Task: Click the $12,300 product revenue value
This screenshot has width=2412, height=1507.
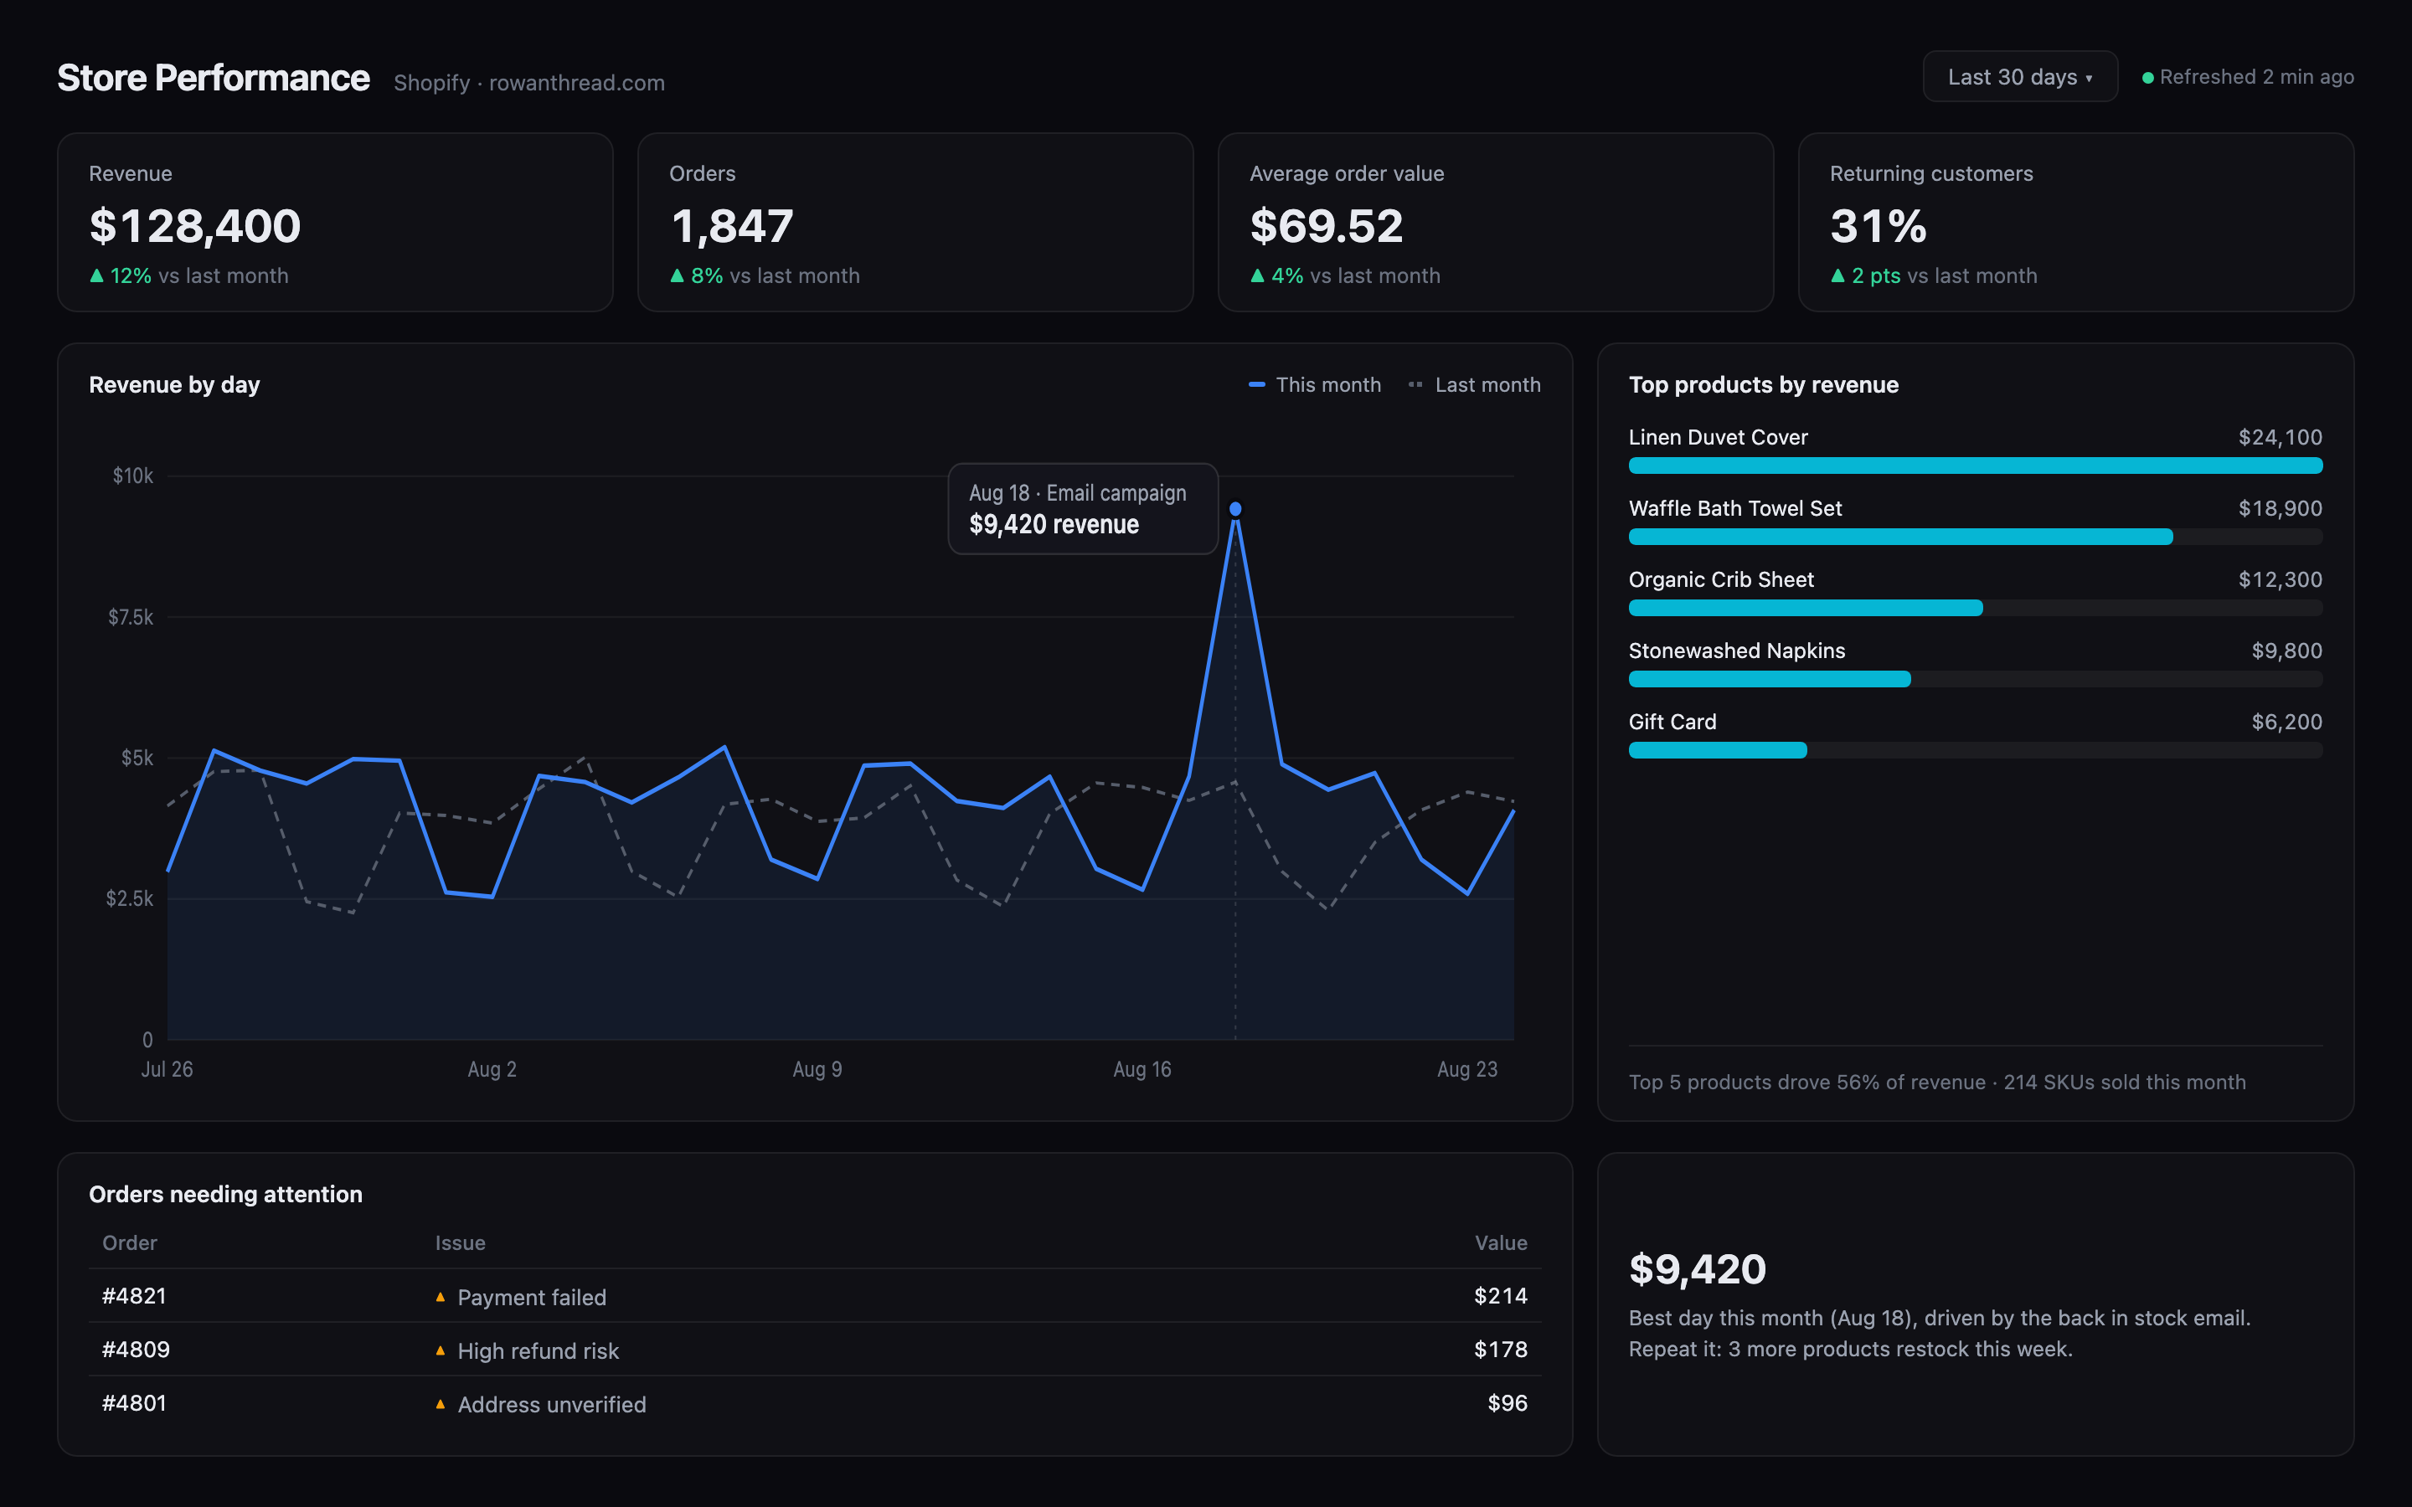Action: (2281, 580)
